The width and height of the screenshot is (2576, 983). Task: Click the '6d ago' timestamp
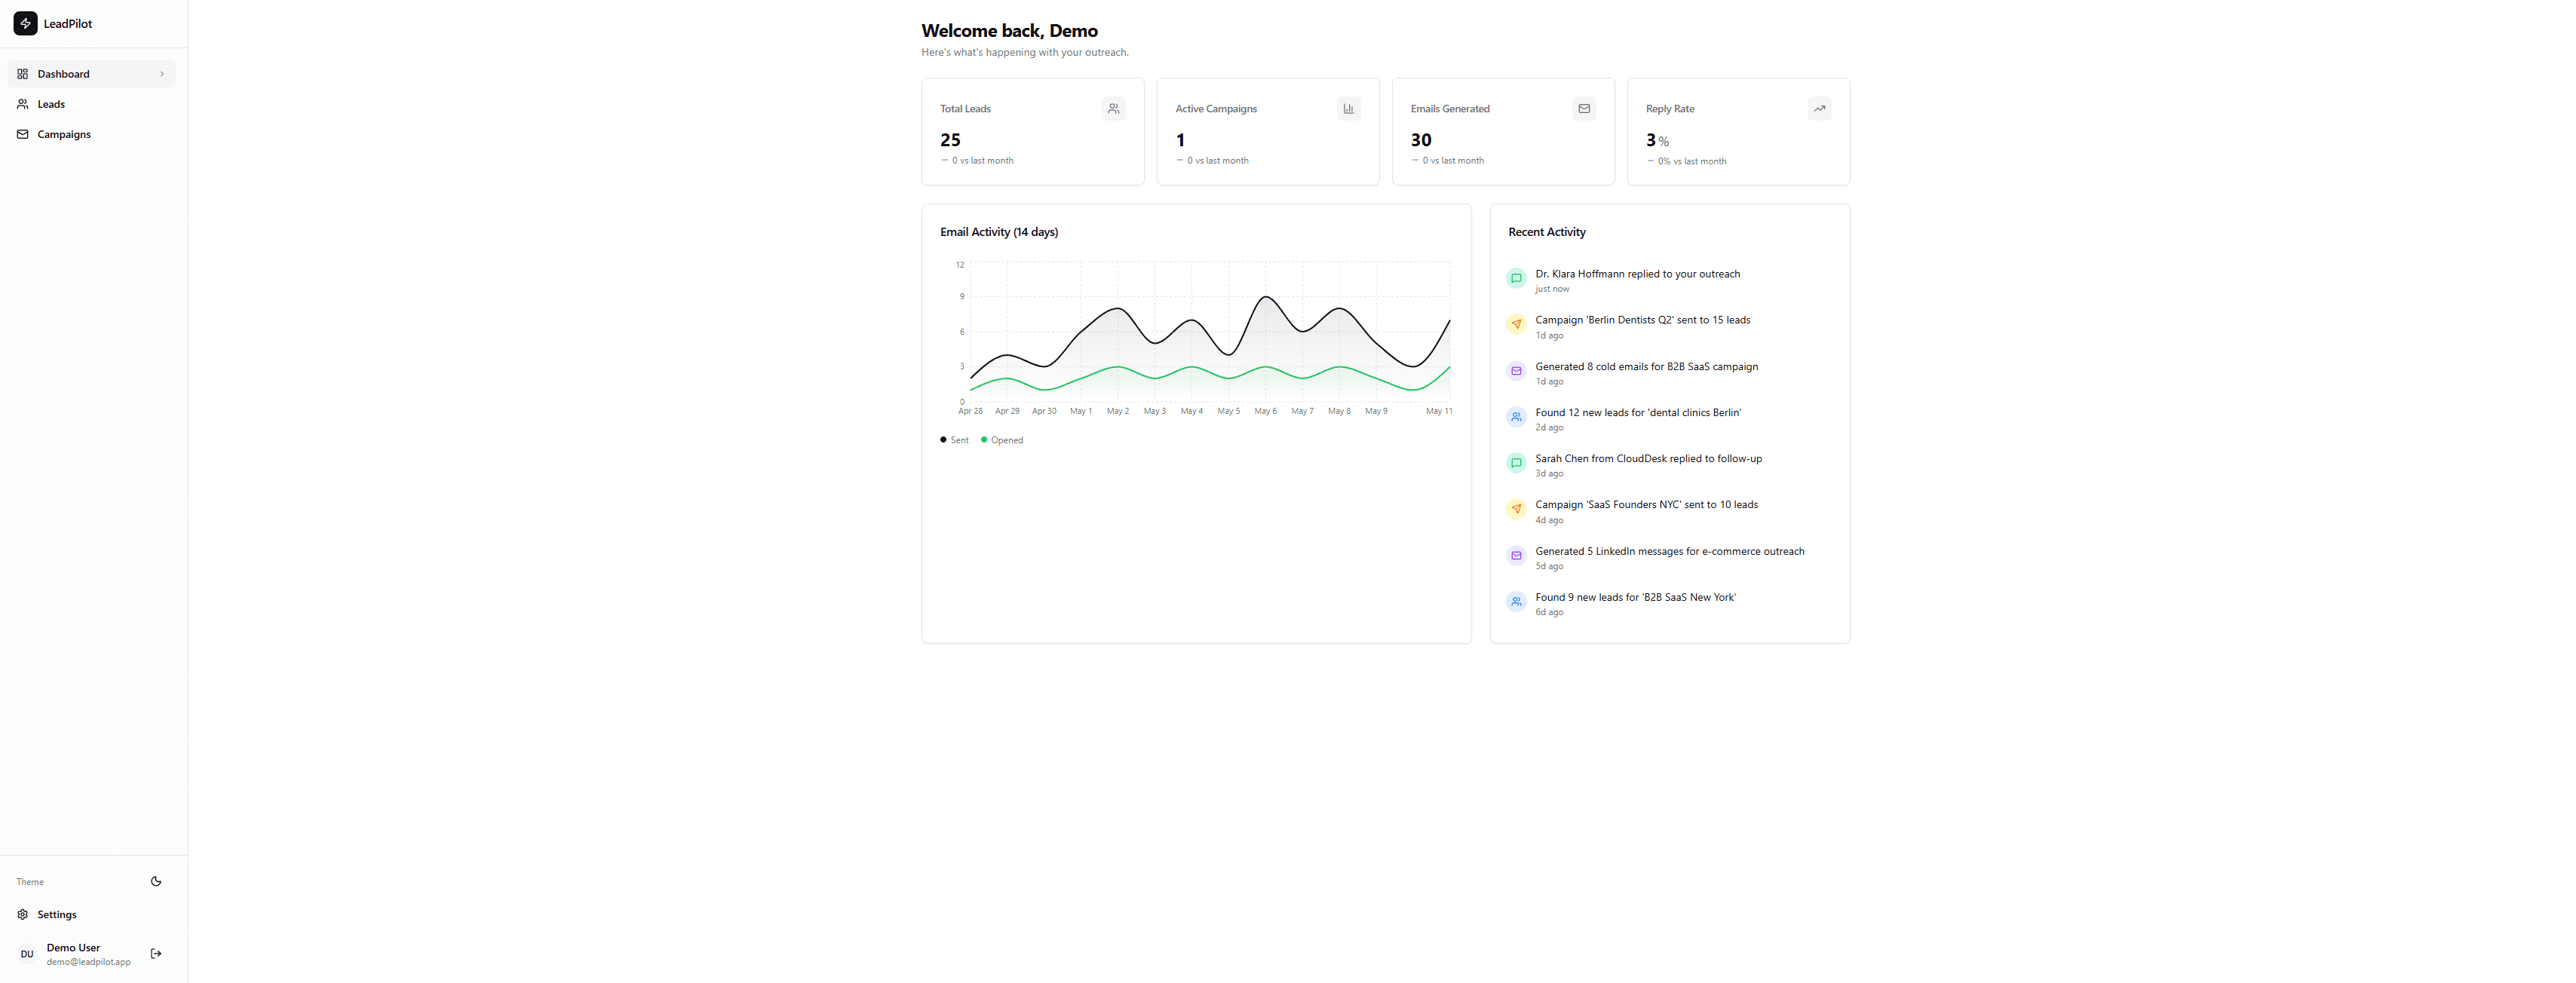(1549, 612)
